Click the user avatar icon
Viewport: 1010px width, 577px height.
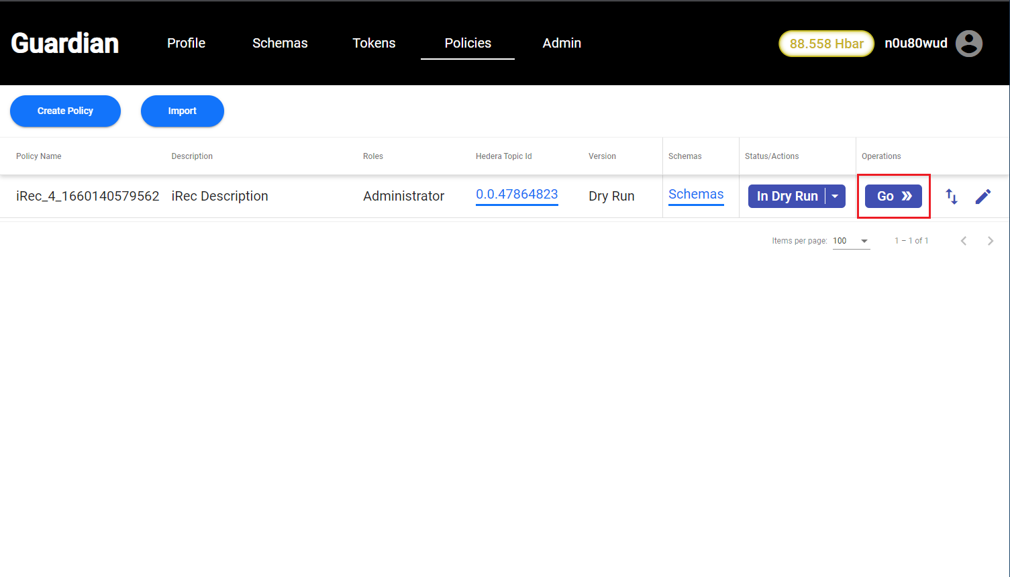tap(968, 44)
